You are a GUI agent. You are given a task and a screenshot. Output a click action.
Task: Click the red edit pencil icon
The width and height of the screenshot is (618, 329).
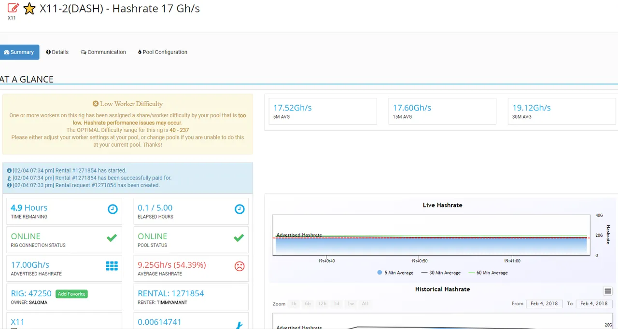[14, 8]
